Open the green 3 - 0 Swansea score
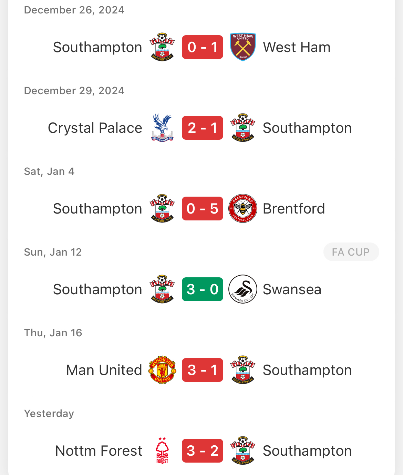This screenshot has height=475, width=403. [x=203, y=289]
